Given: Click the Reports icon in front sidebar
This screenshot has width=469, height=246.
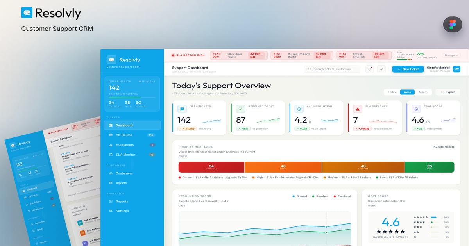Looking at the screenshot, I should (x=111, y=201).
